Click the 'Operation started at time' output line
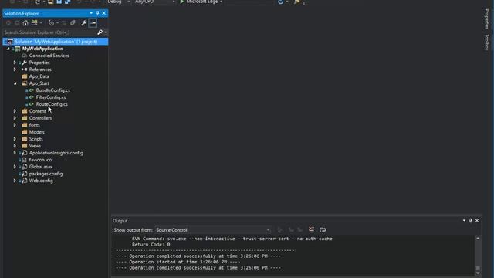 (178, 262)
